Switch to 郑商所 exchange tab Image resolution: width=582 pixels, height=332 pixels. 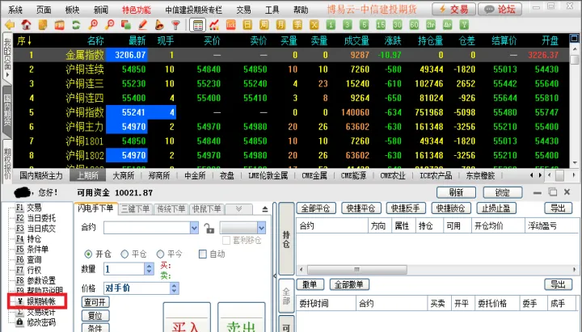coord(159,175)
